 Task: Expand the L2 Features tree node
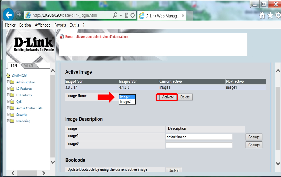[x=8, y=88]
